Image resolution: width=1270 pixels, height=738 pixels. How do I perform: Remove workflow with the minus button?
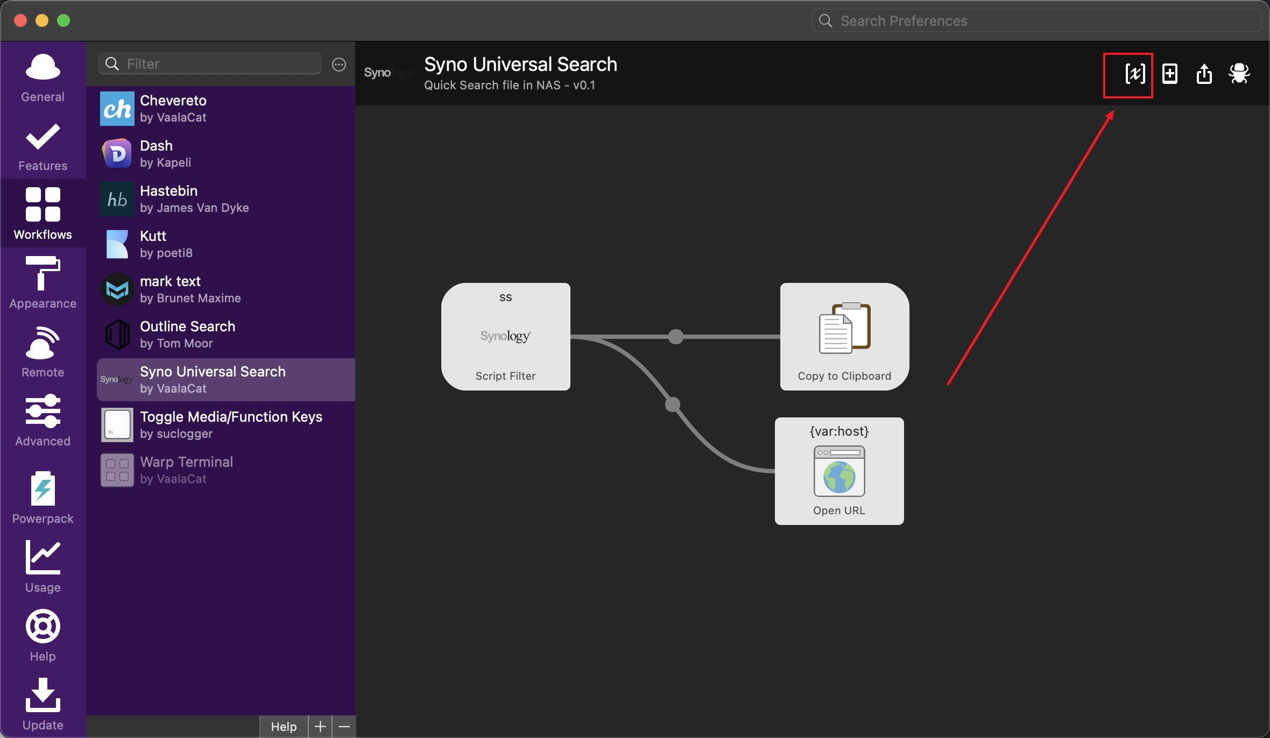(x=344, y=727)
